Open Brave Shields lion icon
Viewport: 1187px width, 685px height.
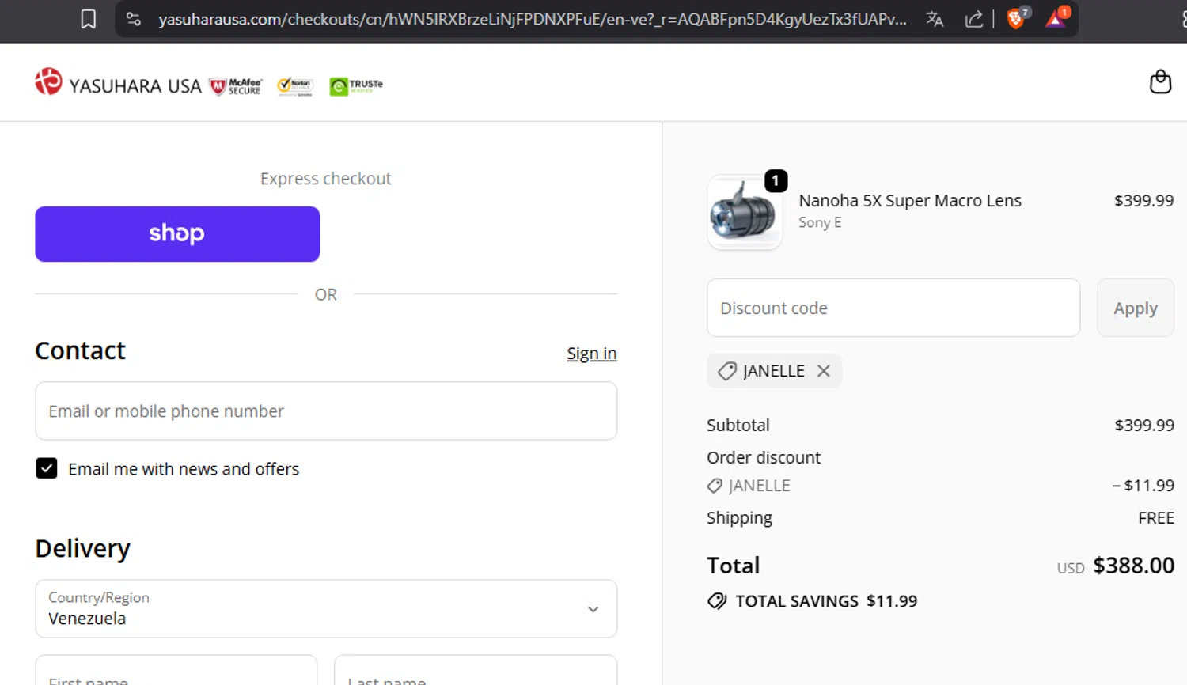coord(1016,18)
